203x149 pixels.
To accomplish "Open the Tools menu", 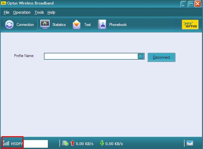I will (39, 12).
